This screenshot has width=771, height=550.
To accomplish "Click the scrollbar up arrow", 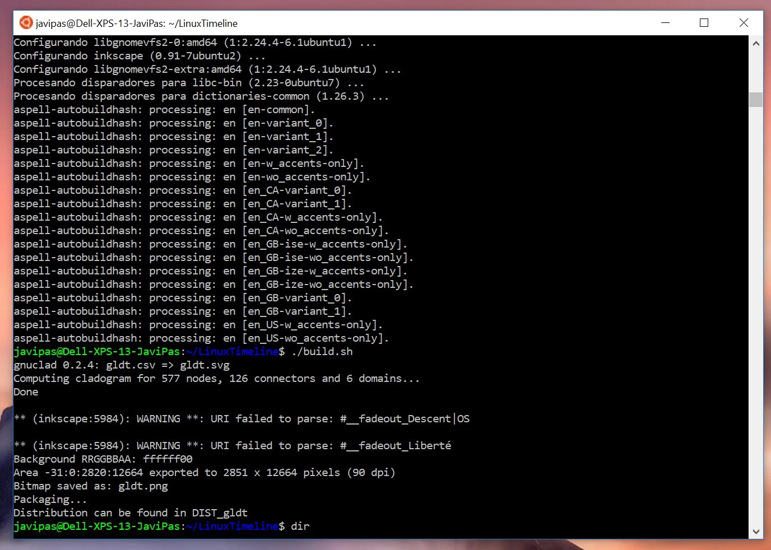I will pyautogui.click(x=756, y=43).
